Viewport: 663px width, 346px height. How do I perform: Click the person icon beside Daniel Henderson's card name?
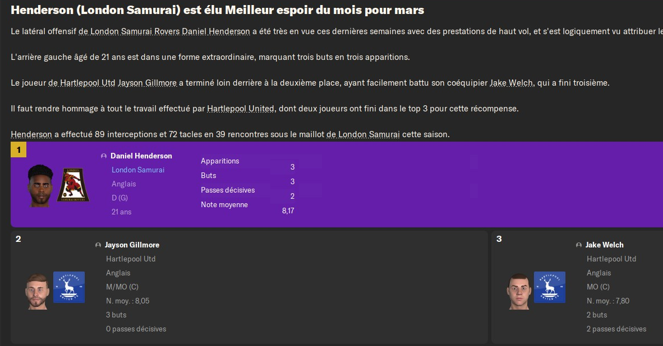pos(104,156)
